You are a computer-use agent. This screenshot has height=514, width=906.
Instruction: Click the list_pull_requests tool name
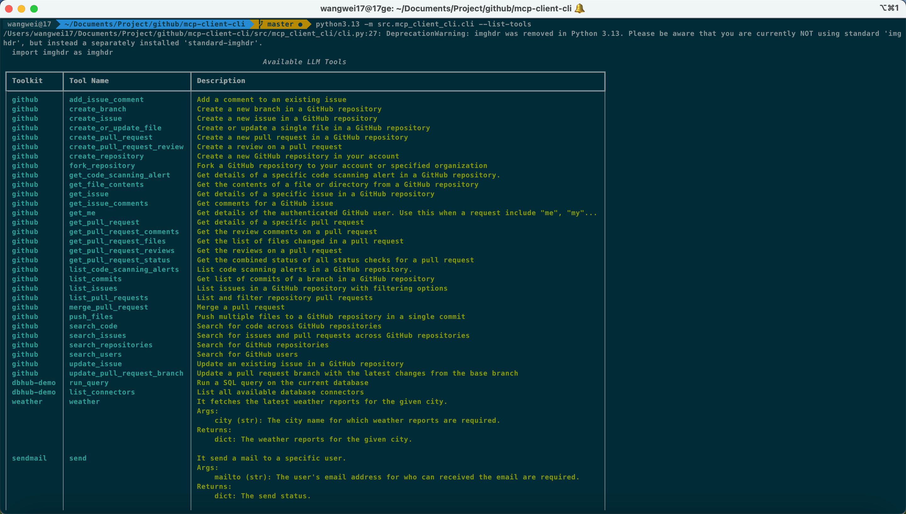tap(109, 298)
